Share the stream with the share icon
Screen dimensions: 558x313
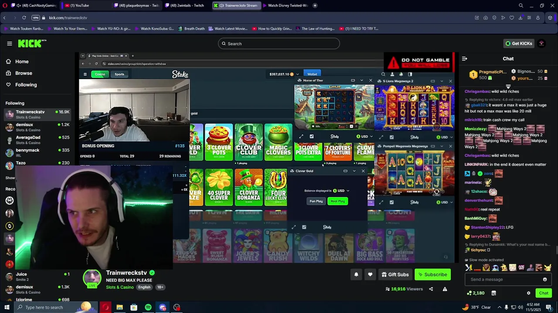431,289
